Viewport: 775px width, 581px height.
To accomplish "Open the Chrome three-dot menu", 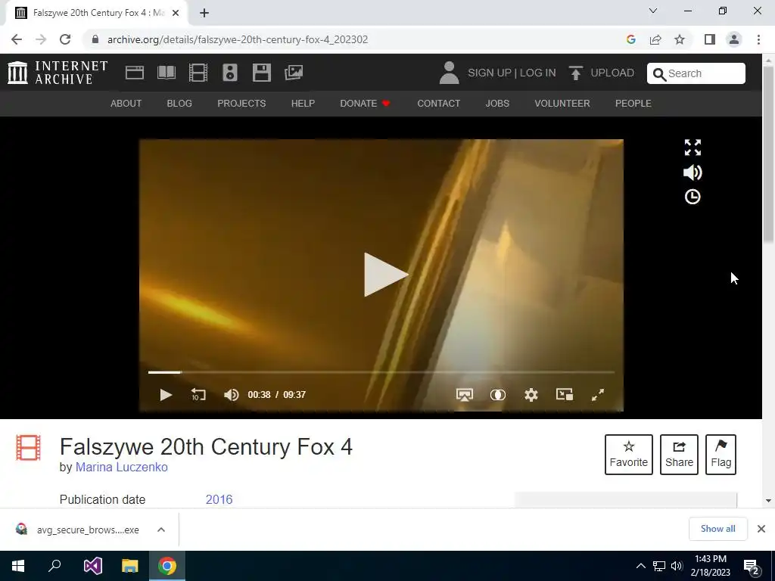I will pos(758,39).
